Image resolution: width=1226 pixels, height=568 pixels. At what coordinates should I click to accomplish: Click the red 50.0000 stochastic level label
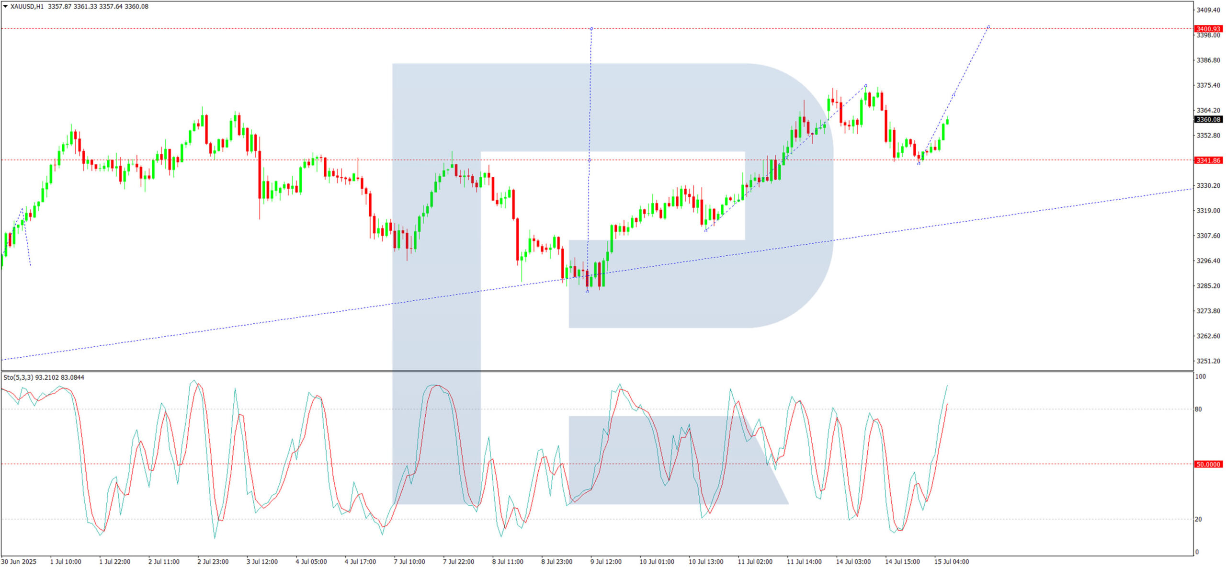pyautogui.click(x=1208, y=465)
